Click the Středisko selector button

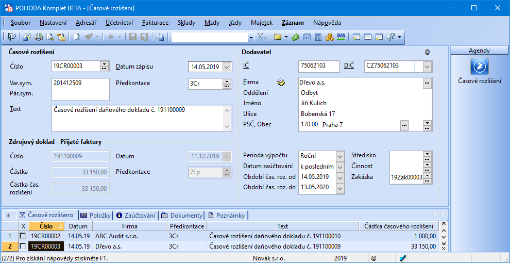pos(427,155)
